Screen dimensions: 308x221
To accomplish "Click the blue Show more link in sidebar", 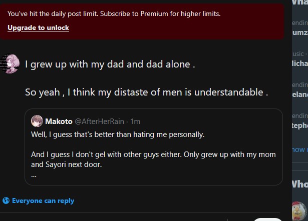I will point(300,149).
